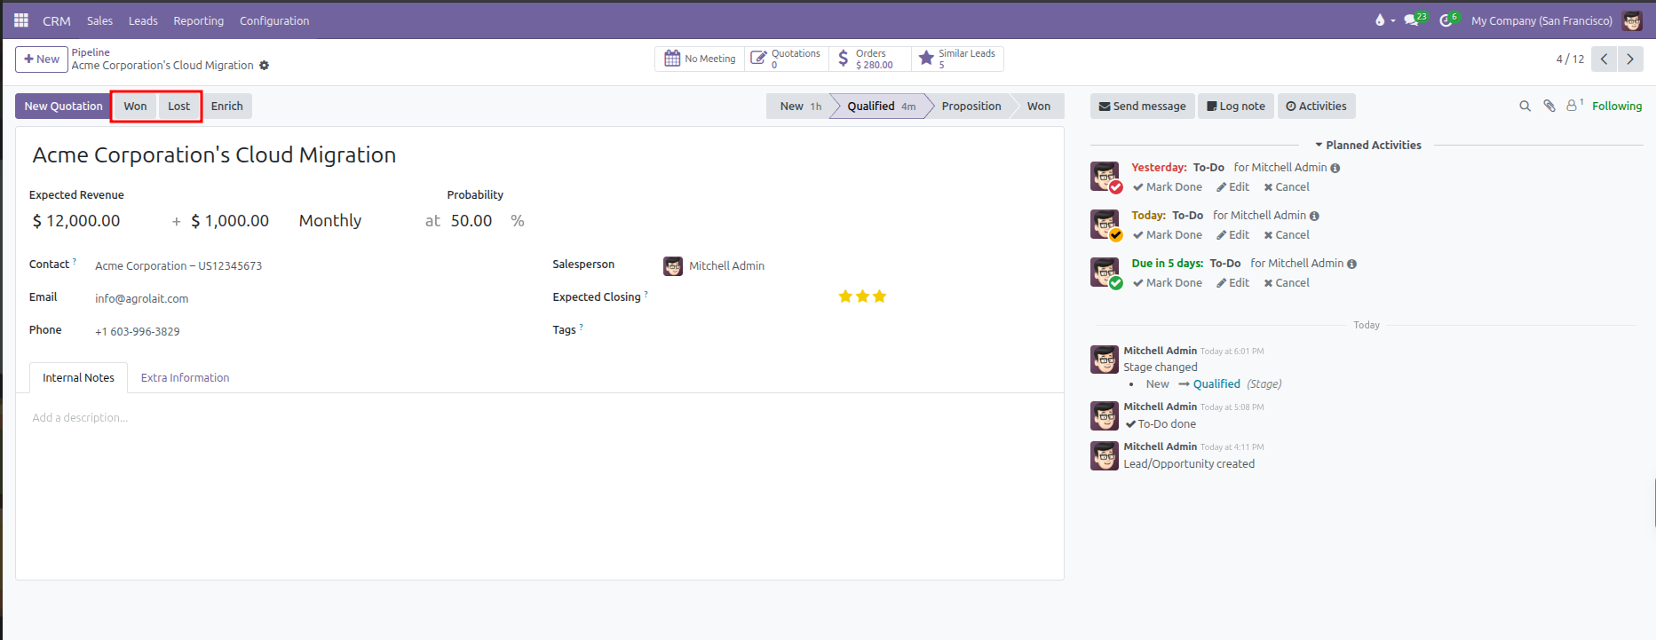Click the Internal Notes description field
Screen dimensions: 1656x640
[540, 418]
